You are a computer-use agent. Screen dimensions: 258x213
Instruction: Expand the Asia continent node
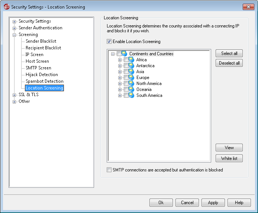pos(120,72)
